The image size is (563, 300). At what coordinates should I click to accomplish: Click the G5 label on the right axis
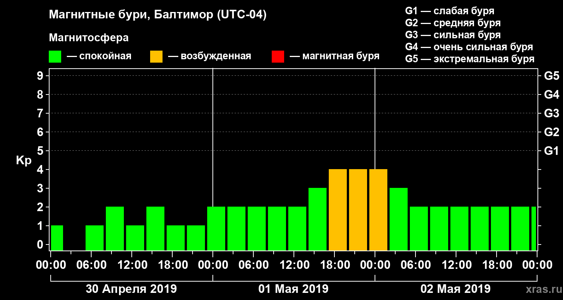coord(551,76)
